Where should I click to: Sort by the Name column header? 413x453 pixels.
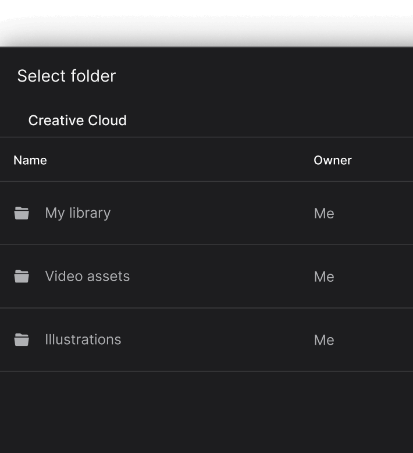click(x=30, y=160)
